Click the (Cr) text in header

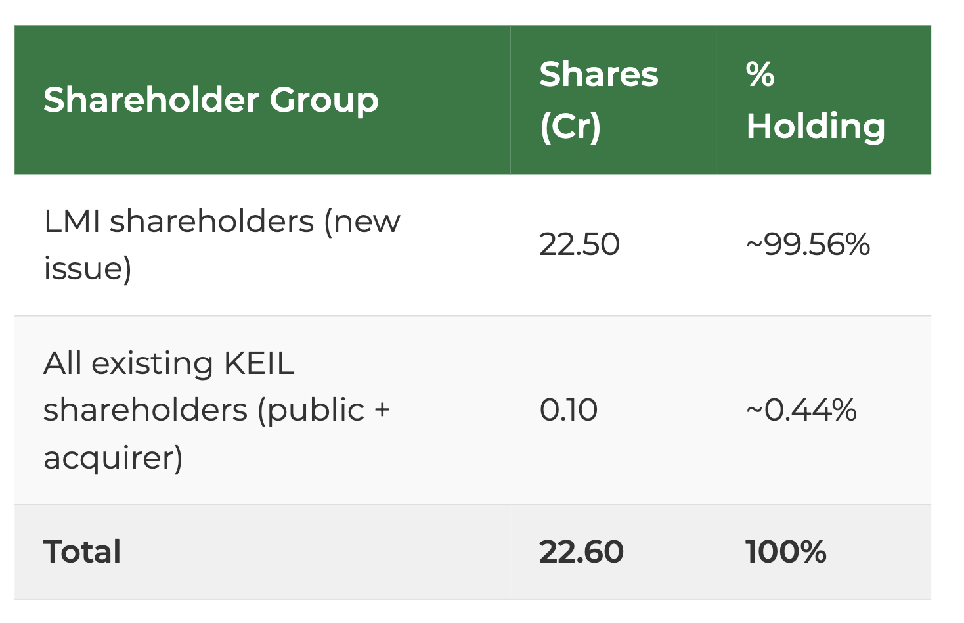click(570, 126)
